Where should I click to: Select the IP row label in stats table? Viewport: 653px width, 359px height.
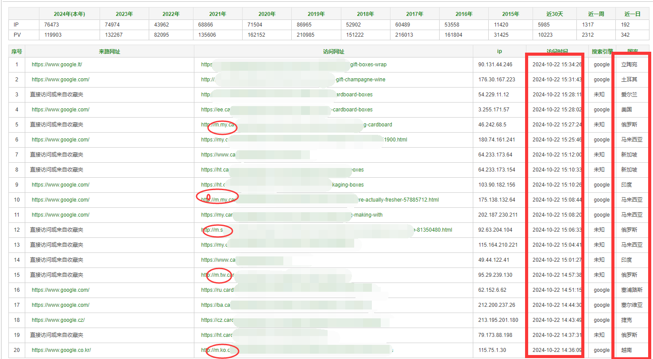click(17, 25)
